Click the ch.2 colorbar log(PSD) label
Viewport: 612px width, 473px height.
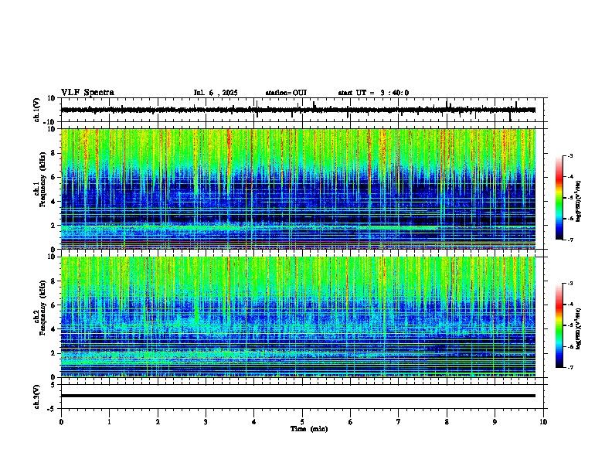coord(578,328)
